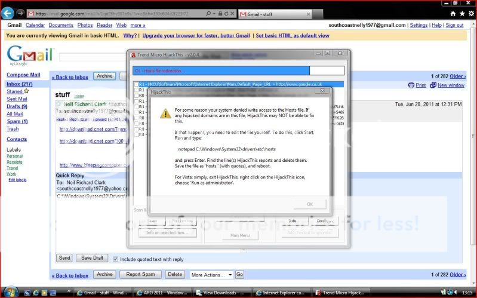Click the browser Back arrow button
The image size is (477, 298).
pos(8,13)
